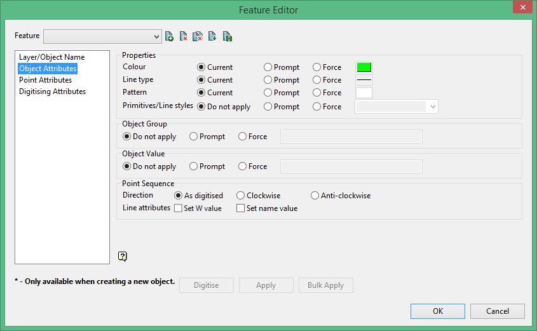
Task: Click the Object Group text field
Action: [x=351, y=137]
